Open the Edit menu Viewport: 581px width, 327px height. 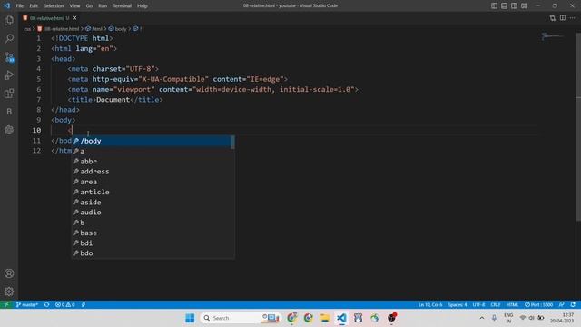34,6
